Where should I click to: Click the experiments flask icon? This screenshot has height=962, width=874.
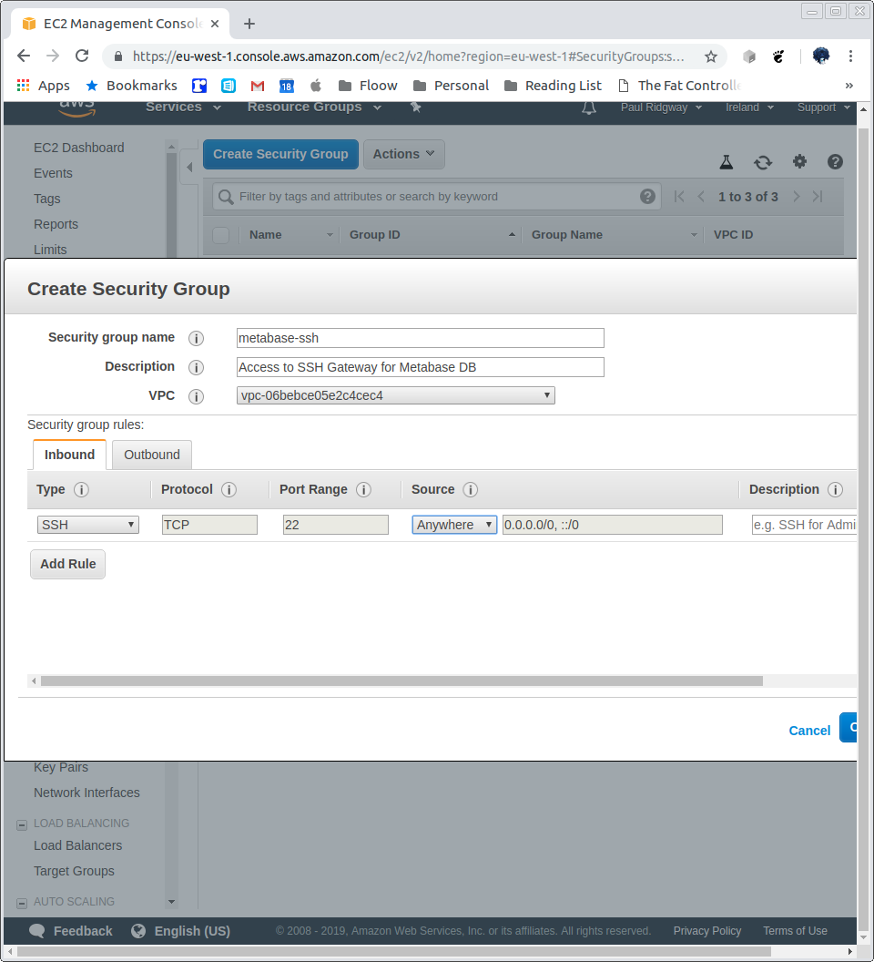pos(727,162)
